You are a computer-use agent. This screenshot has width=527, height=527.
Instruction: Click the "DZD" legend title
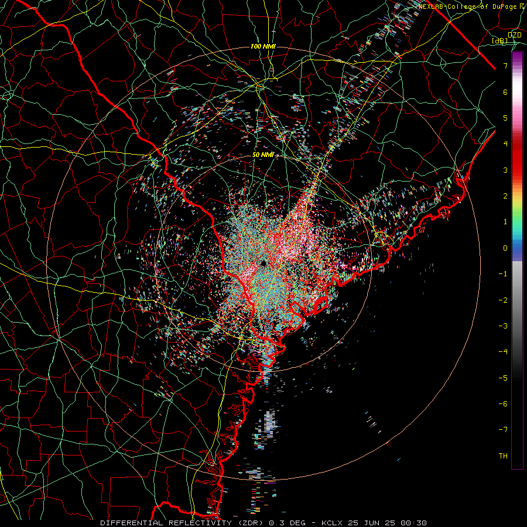515,35
